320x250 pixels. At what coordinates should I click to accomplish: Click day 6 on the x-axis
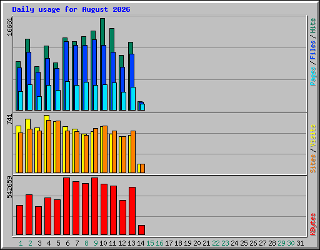point(67,243)
